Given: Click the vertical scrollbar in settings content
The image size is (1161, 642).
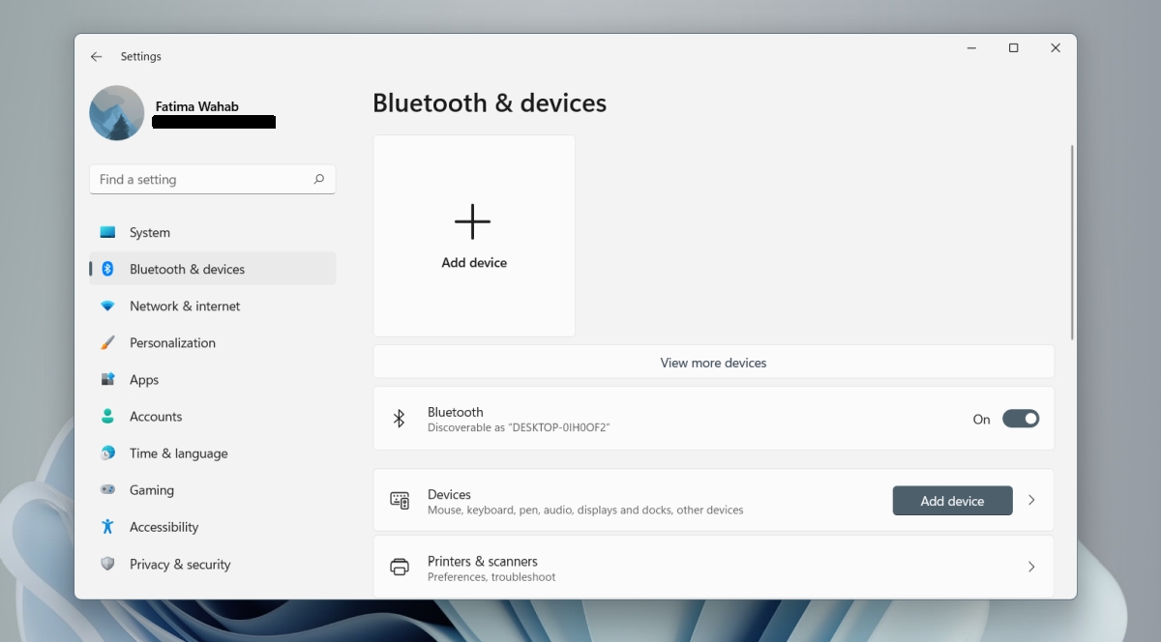Looking at the screenshot, I should coord(1071,242).
